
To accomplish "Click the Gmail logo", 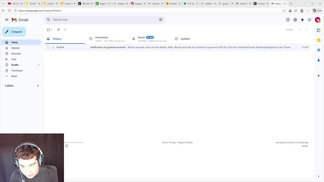I will pos(20,20).
